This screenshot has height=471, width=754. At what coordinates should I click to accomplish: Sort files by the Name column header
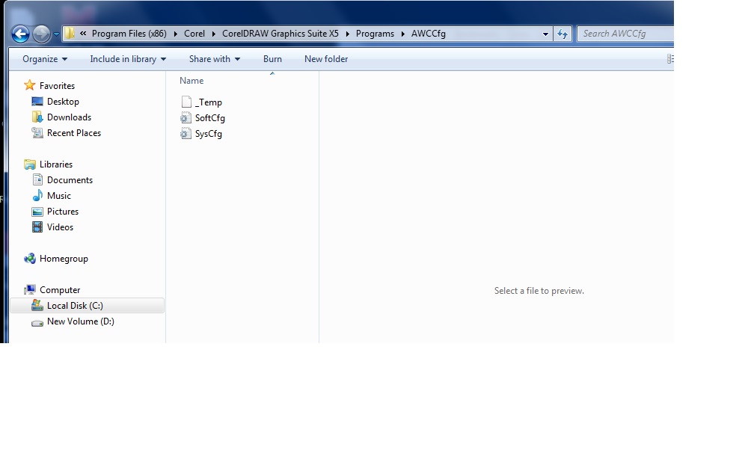[191, 81]
